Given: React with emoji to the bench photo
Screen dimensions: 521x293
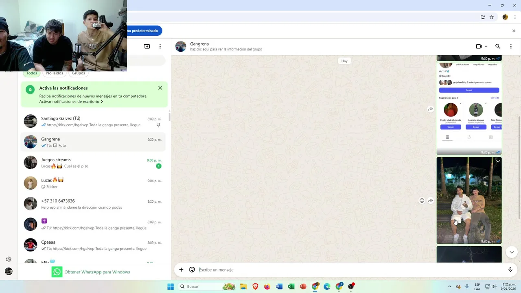Looking at the screenshot, I should pyautogui.click(x=422, y=201).
